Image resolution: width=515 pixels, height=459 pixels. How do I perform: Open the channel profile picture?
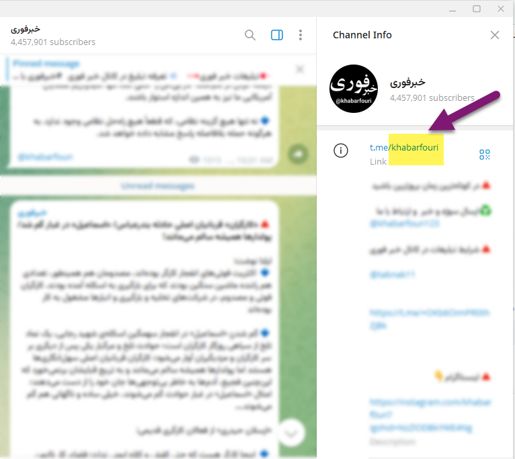tap(354, 89)
